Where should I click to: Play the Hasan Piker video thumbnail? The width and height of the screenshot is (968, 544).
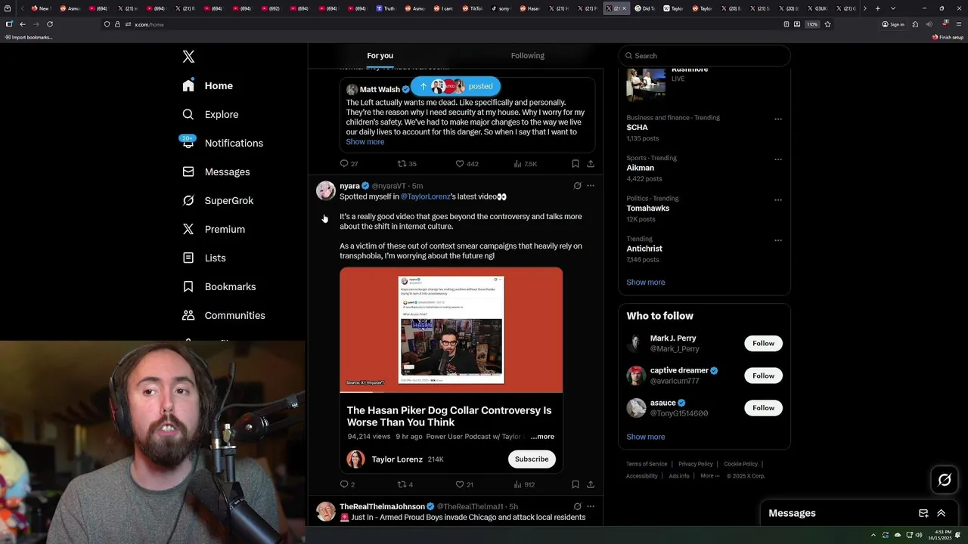(451, 329)
